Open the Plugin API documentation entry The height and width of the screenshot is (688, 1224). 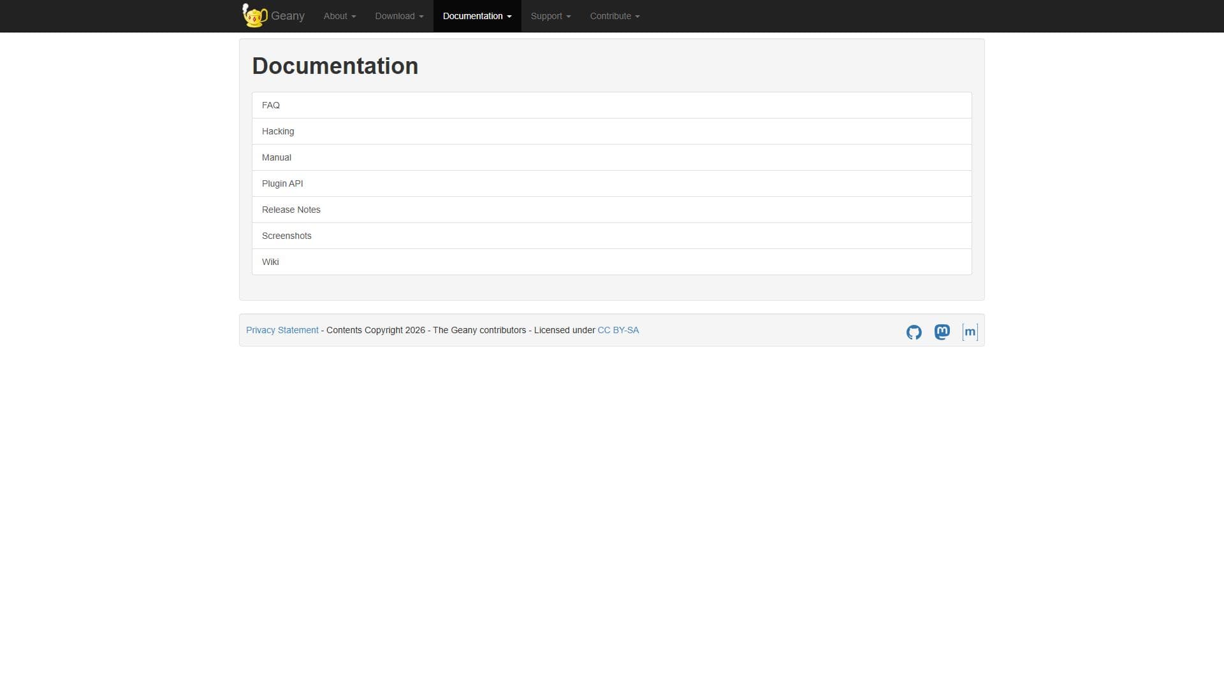coord(612,183)
